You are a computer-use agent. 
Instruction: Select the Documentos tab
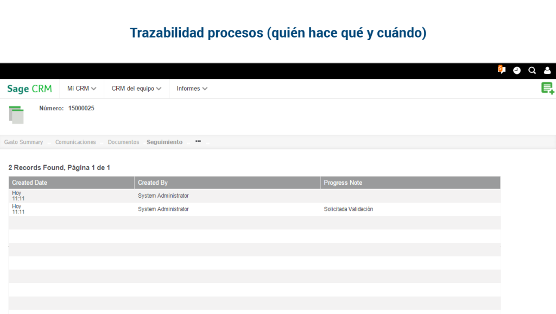click(123, 142)
